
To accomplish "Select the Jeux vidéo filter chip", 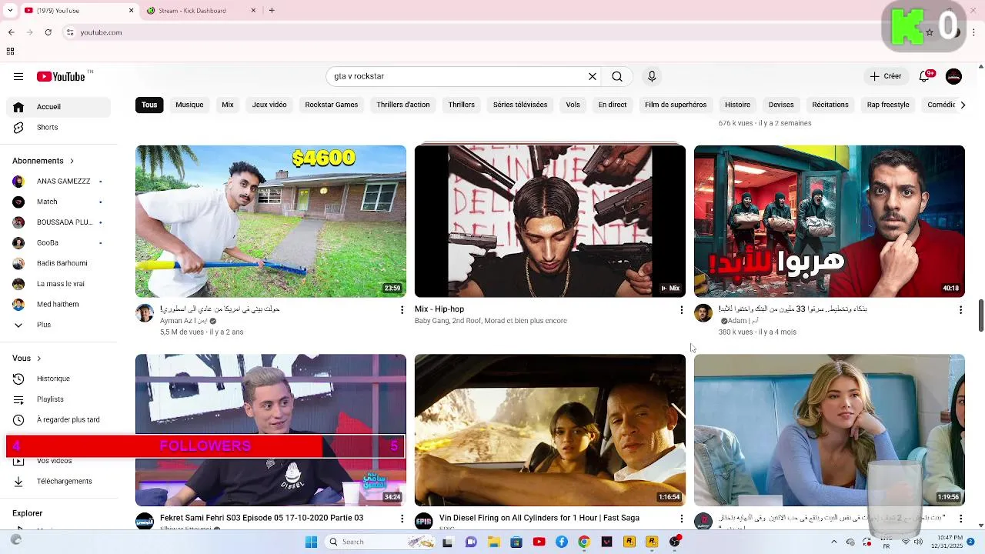I will tap(269, 105).
